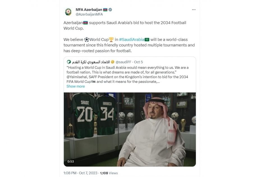This screenshot has width=259, height=177.
Task: Click the trophy emoji after "World Cup"
Action: pos(111,40)
